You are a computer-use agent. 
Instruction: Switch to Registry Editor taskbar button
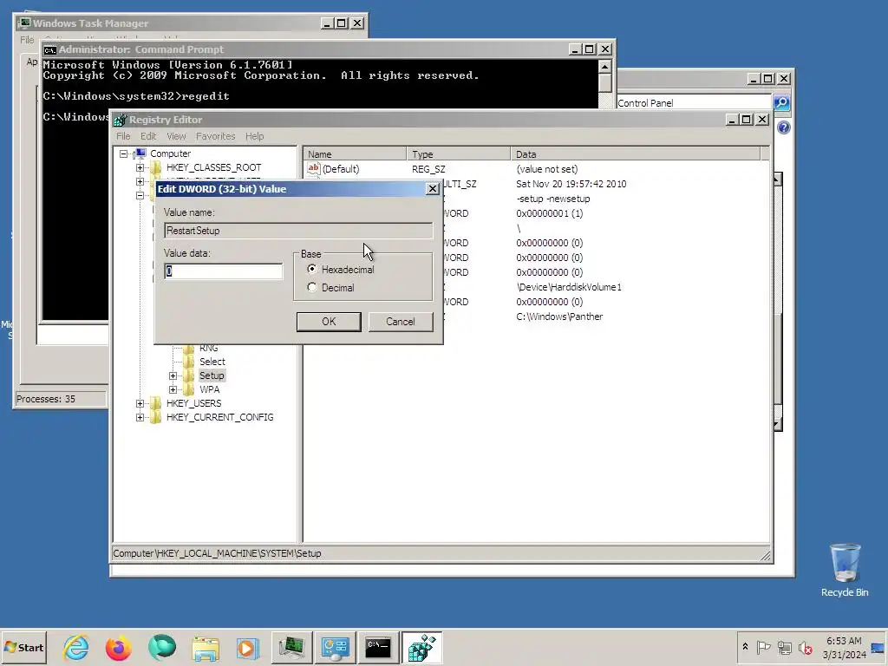click(422, 647)
